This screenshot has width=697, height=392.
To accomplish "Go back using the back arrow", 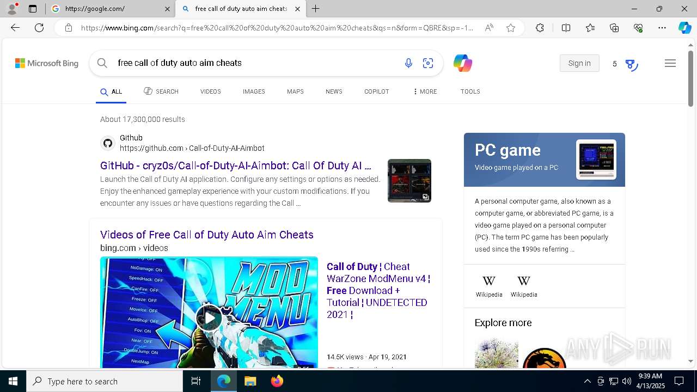I will coord(15,28).
